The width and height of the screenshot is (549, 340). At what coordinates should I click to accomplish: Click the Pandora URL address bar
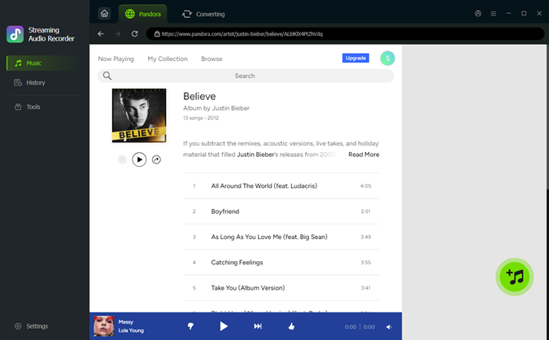(345, 34)
